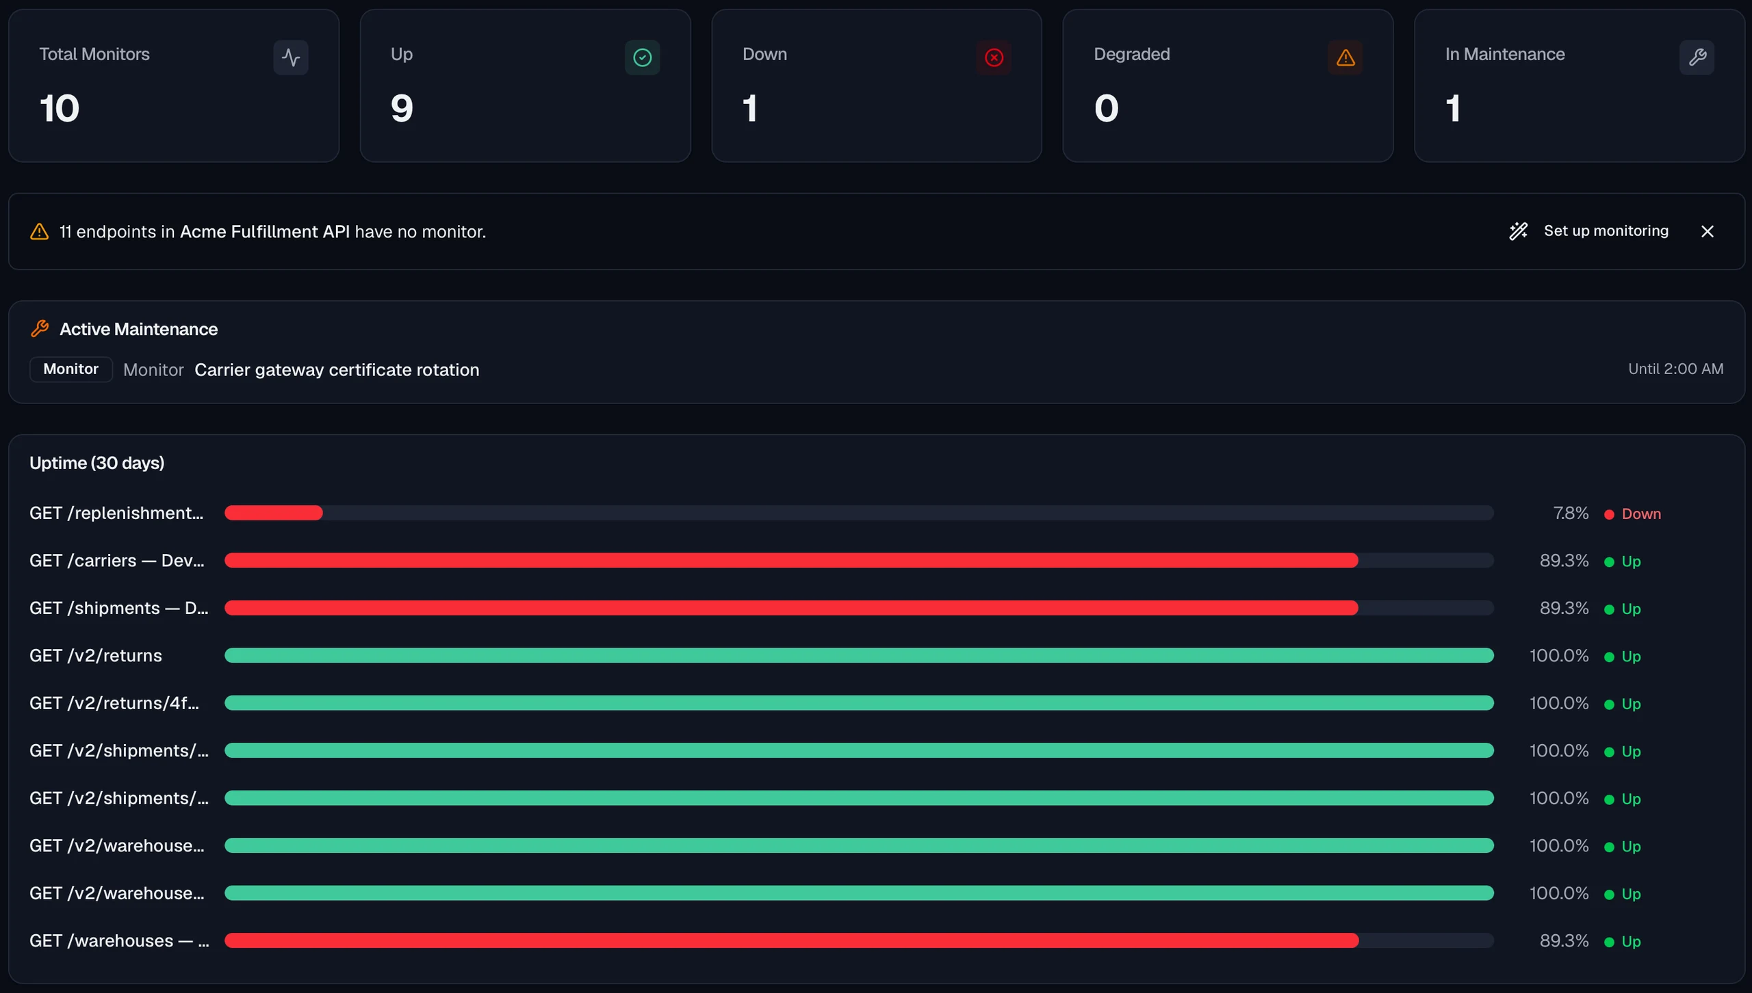Viewport: 1752px width, 993px height.
Task: Click the Up status of GET /carriers — Dev
Action: 1623,561
